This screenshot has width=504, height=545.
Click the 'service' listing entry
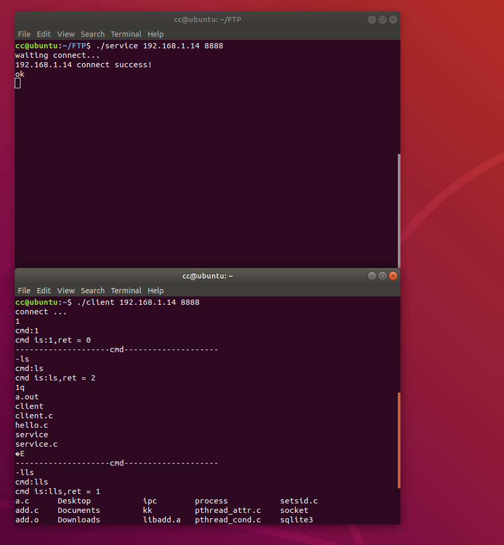tap(32, 435)
